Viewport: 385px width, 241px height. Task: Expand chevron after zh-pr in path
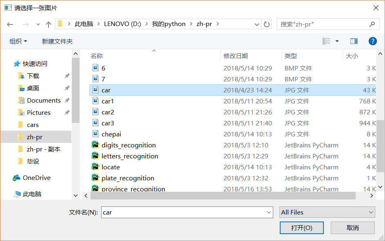click(217, 24)
